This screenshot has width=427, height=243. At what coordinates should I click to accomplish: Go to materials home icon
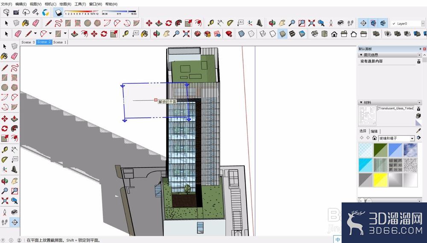coord(374,138)
